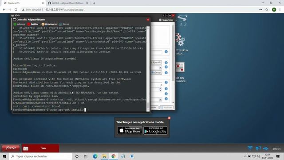Click the Agrandir disk button
The height and width of the screenshot is (160, 284).
tap(156, 62)
